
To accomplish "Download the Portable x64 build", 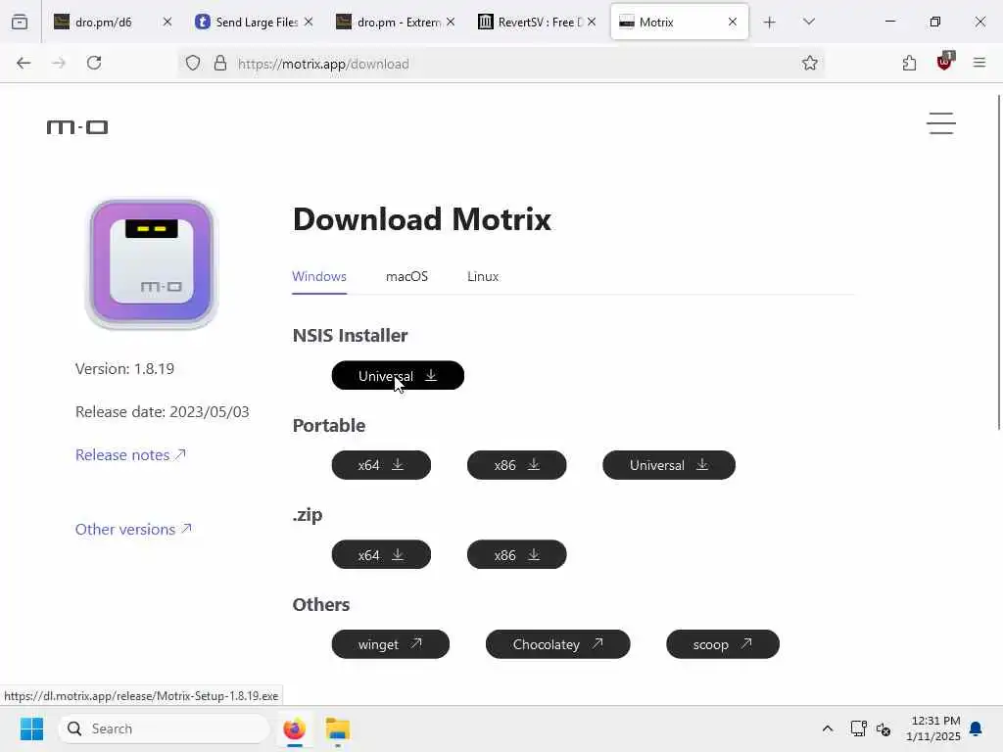I will (381, 465).
